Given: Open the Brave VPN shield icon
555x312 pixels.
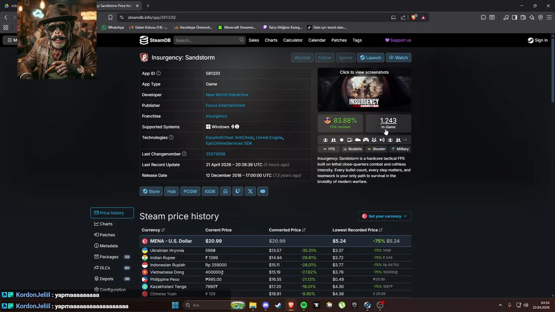Looking at the screenshot, I should click(x=541, y=17).
